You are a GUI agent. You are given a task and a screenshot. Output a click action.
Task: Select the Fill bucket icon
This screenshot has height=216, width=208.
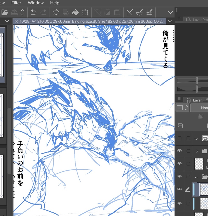click(75, 12)
